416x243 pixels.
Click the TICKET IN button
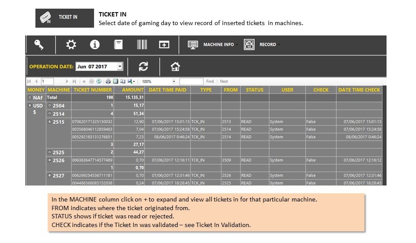point(65,18)
